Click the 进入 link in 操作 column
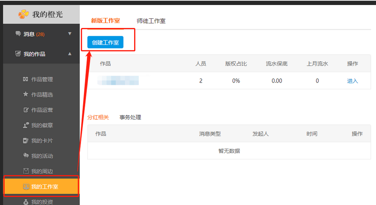376x205 pixels. point(352,81)
